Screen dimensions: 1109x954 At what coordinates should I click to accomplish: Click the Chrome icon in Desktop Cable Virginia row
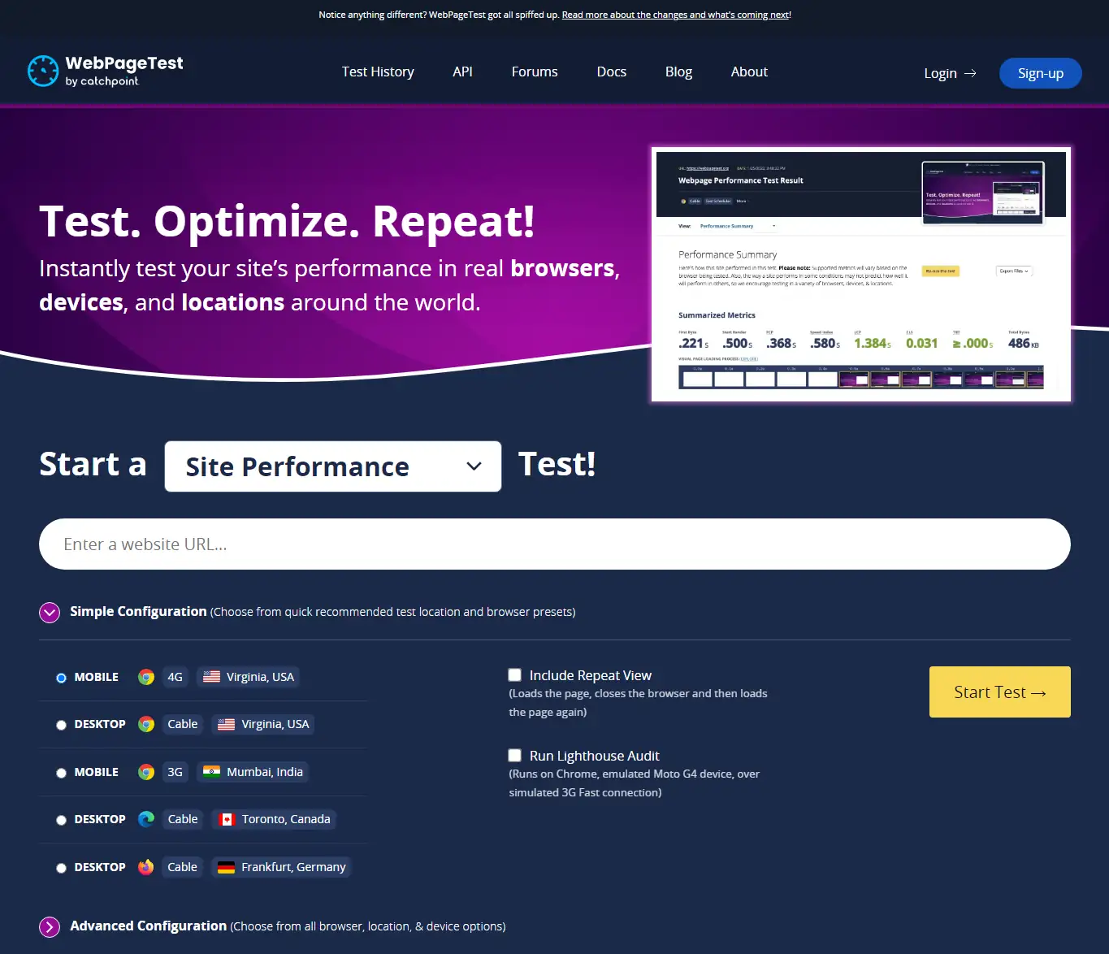coord(146,724)
